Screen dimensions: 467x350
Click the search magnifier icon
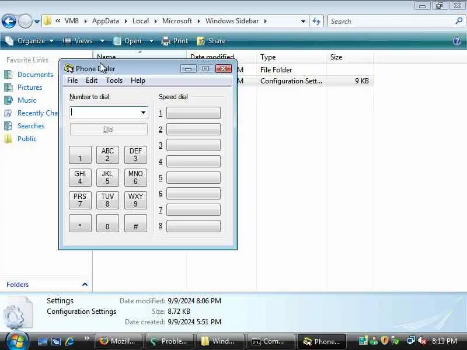tap(459, 21)
